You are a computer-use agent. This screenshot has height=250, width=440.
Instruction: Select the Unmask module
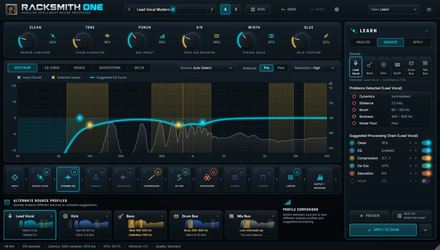click(96, 179)
